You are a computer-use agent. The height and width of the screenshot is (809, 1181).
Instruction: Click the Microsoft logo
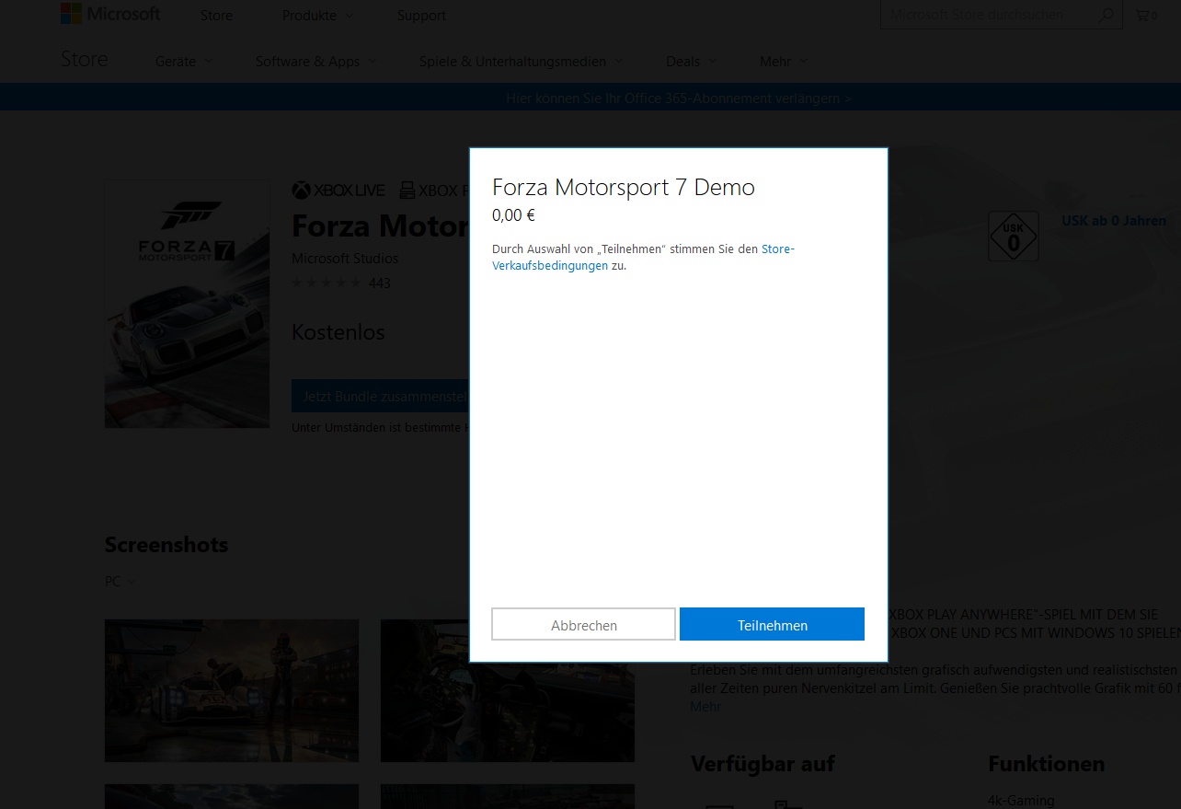(110, 14)
